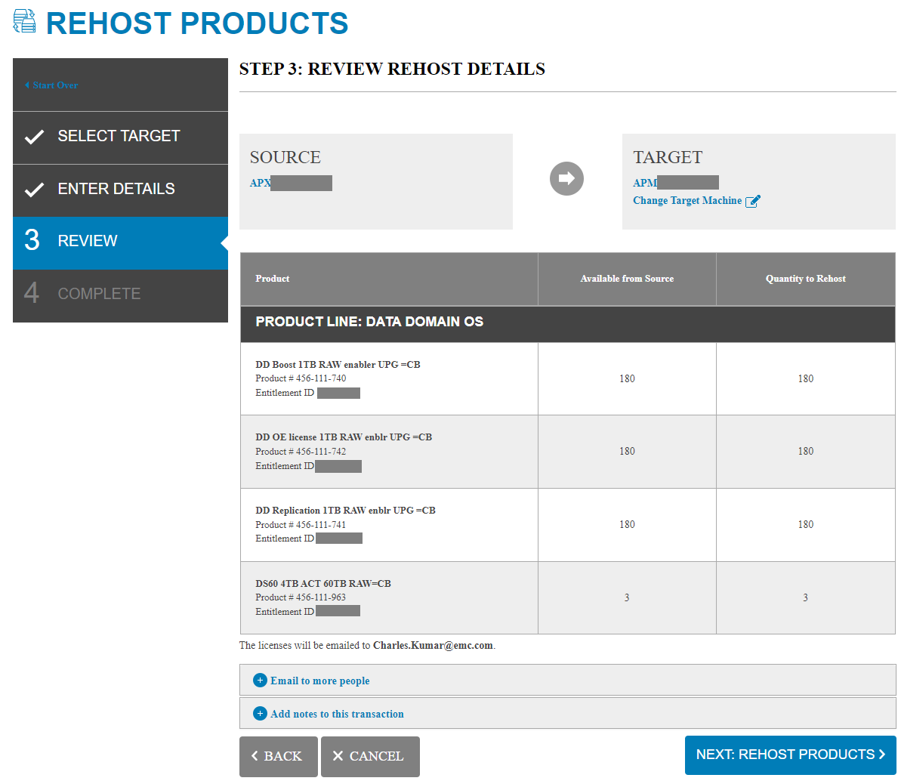Click the Back button
The height and width of the screenshot is (784, 901).
point(279,756)
